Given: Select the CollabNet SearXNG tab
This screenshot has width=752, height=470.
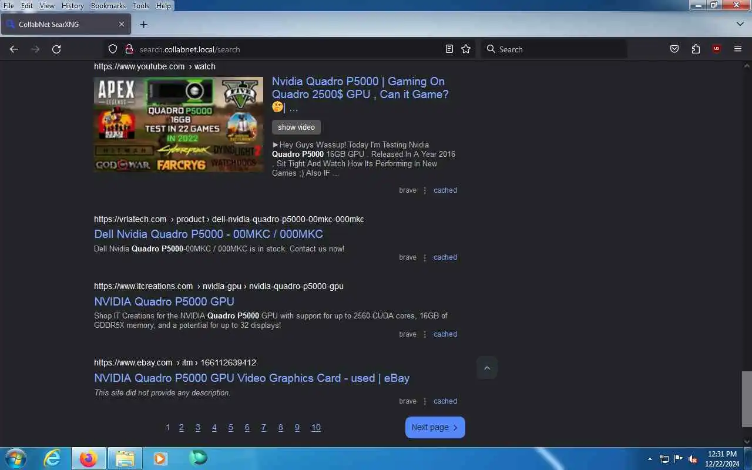Looking at the screenshot, I should [65, 24].
